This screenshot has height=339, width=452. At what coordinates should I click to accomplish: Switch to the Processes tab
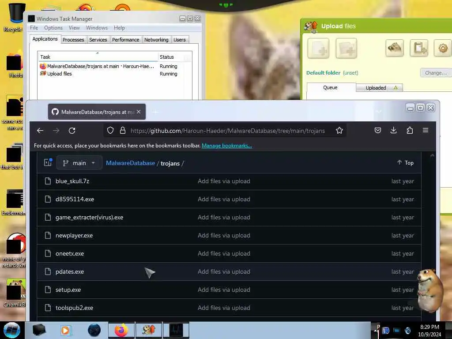click(x=73, y=40)
